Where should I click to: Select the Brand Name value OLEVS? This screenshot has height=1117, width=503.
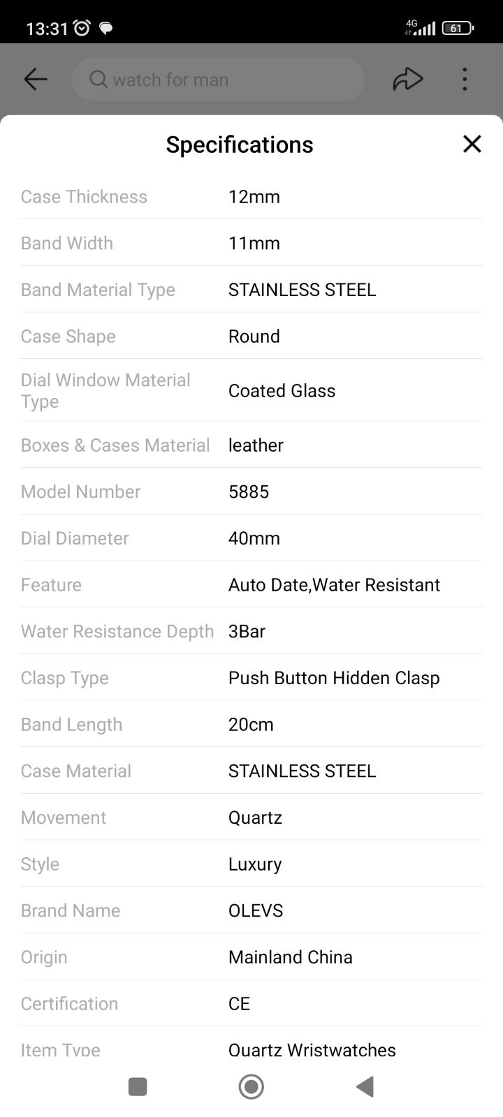pyautogui.click(x=256, y=910)
